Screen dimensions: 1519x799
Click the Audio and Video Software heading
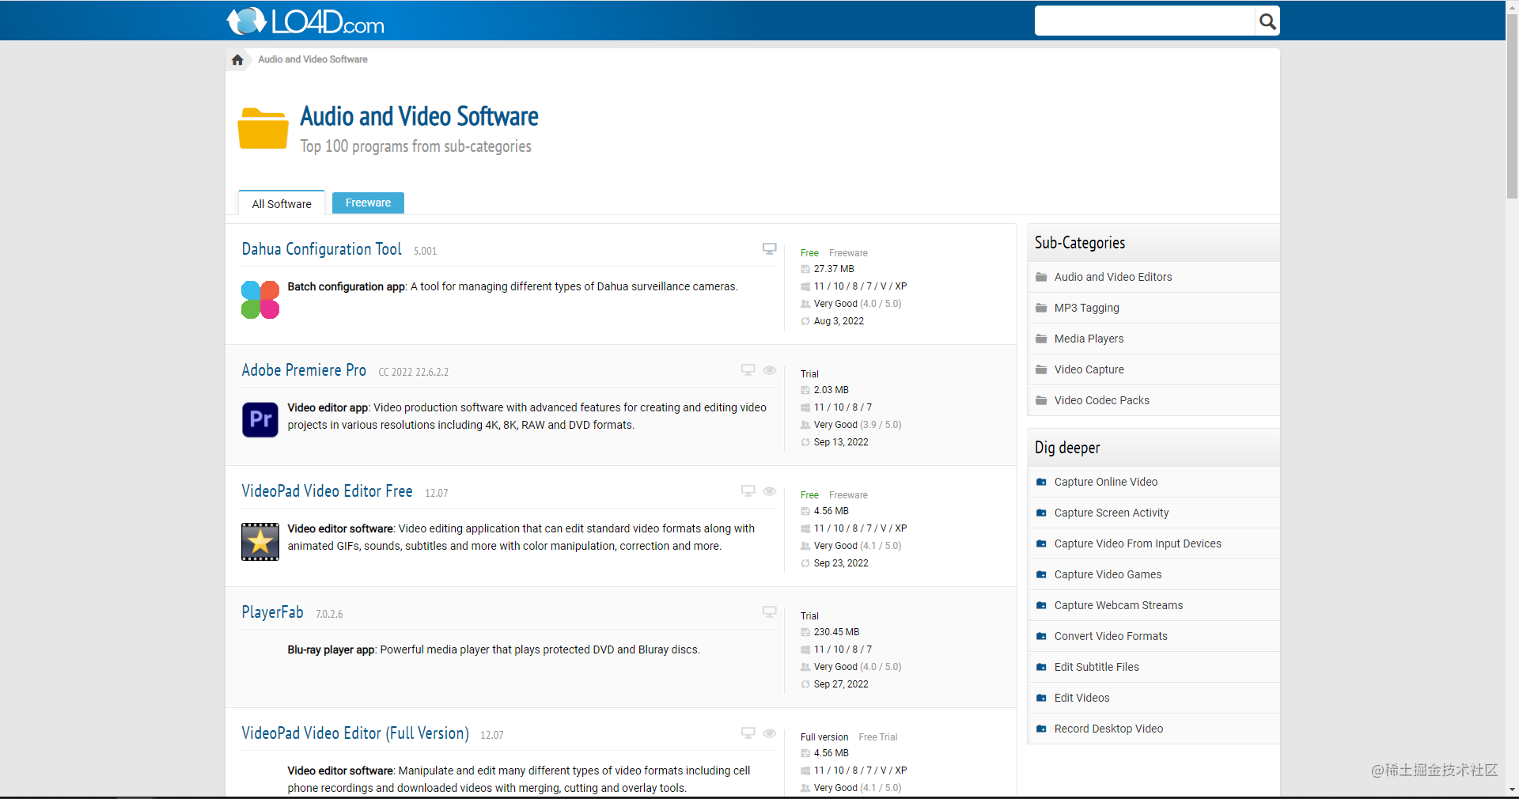point(419,116)
